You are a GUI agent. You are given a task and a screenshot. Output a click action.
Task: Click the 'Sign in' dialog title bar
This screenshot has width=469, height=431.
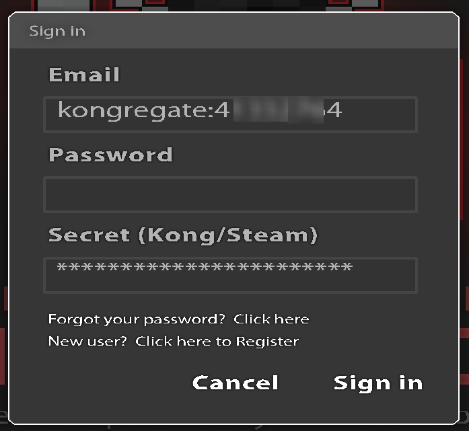tap(233, 30)
